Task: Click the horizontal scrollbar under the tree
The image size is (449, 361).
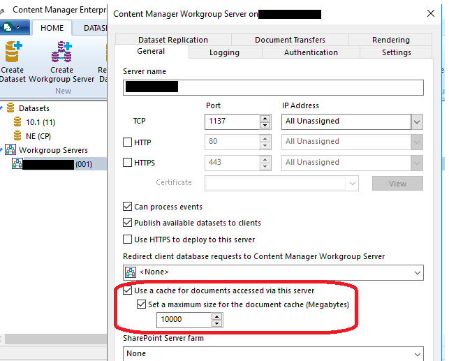Action: pyautogui.click(x=56, y=339)
